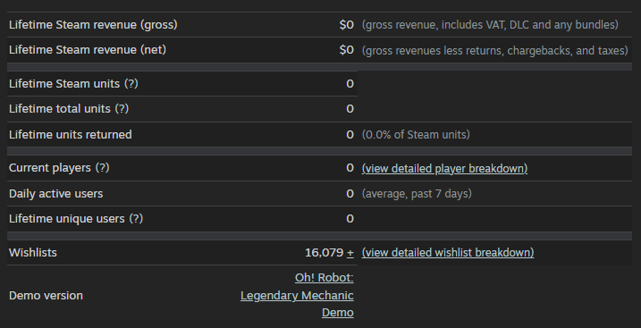Click the Lifetime Steam units label

pyautogui.click(x=64, y=84)
